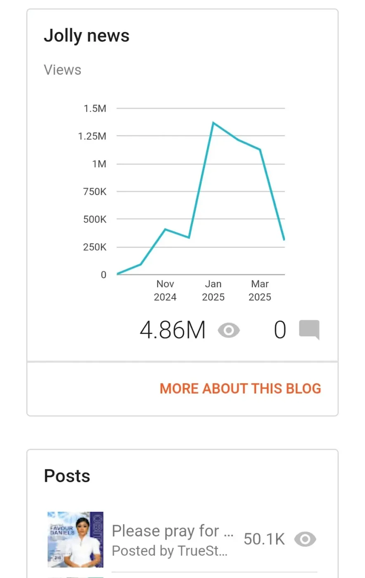
Task: Click the chart peak above Jan 2025
Action: click(x=213, y=123)
